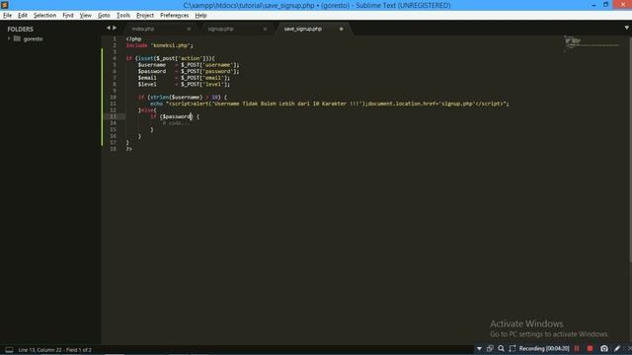Open the Project menu
This screenshot has width=632, height=355.
(145, 16)
